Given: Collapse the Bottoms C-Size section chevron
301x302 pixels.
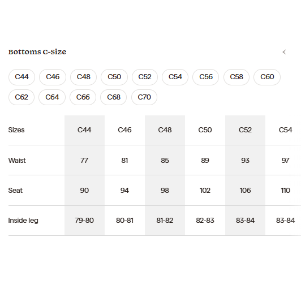Looking at the screenshot, I should 284,52.
